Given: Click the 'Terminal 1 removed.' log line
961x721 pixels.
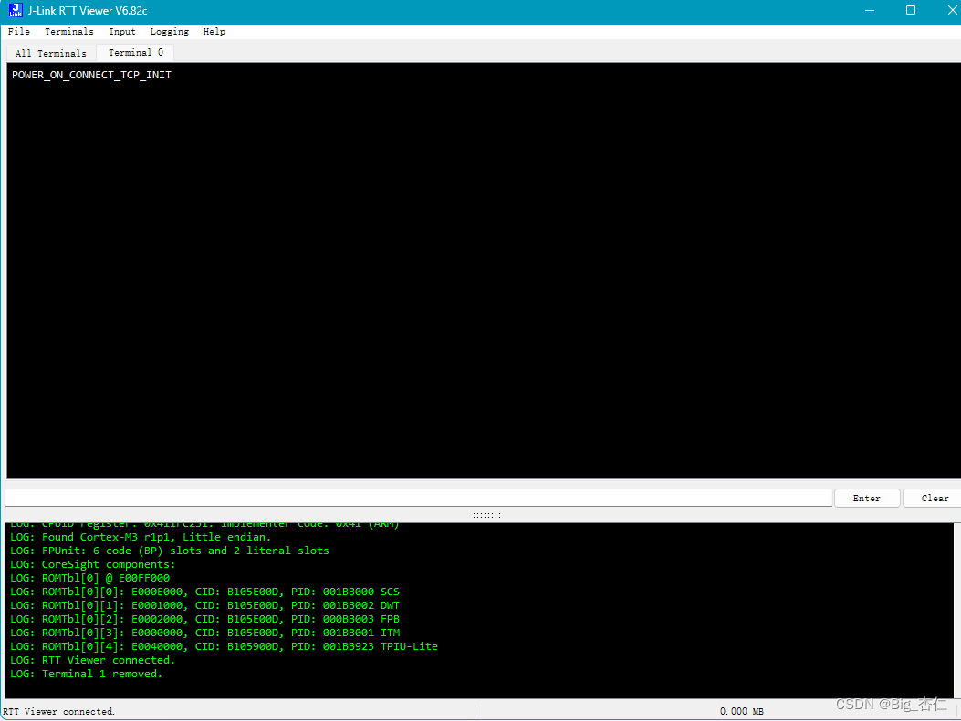Looking at the screenshot, I should point(87,674).
